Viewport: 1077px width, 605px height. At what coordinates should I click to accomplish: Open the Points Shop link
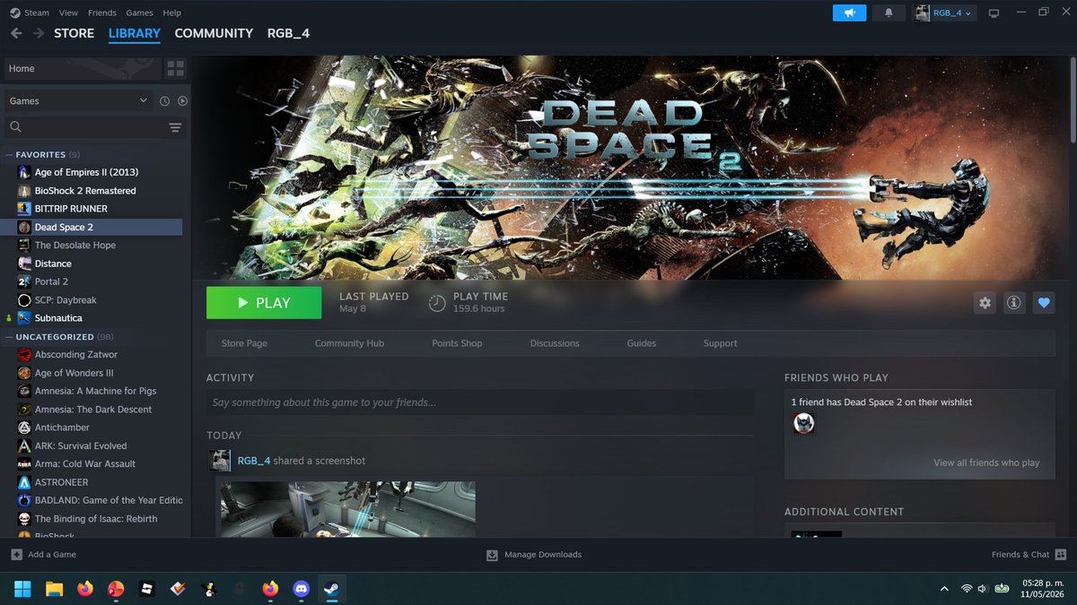pyautogui.click(x=457, y=343)
